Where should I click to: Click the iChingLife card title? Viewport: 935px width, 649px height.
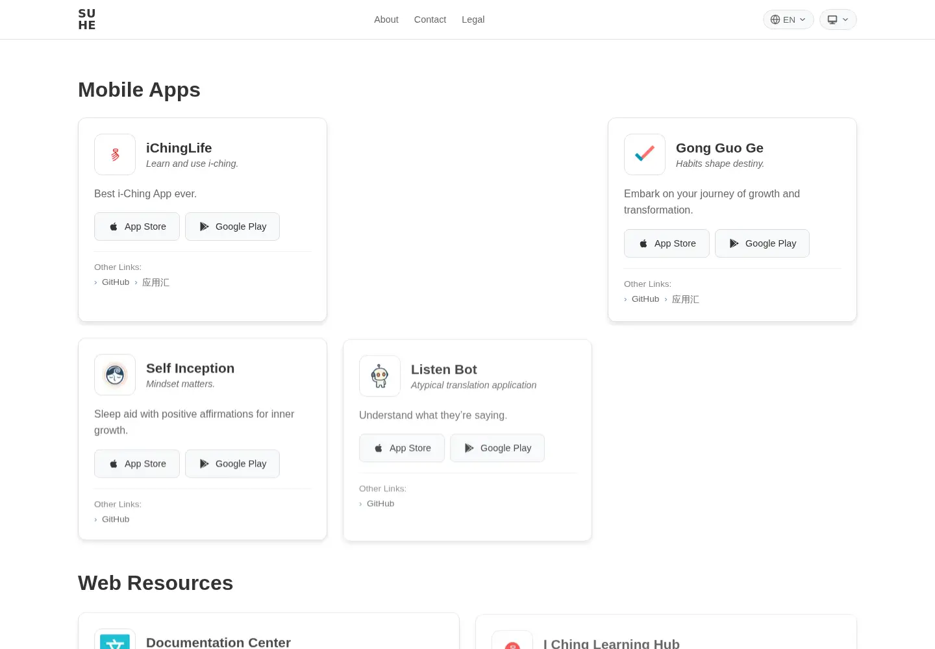pyautogui.click(x=179, y=148)
